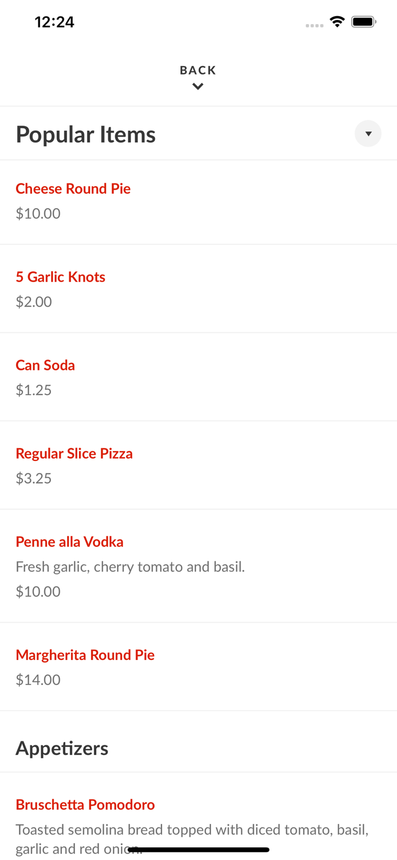
Task: Open Cheese Round Pie item
Action: (x=73, y=188)
